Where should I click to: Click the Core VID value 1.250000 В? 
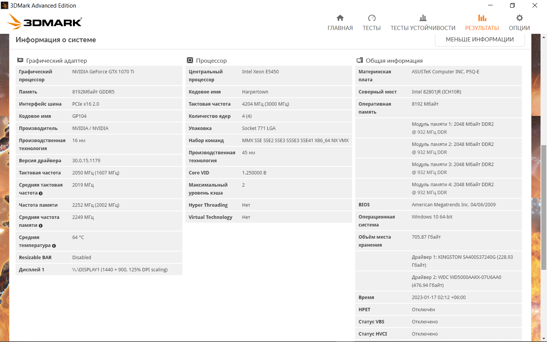pyautogui.click(x=254, y=173)
